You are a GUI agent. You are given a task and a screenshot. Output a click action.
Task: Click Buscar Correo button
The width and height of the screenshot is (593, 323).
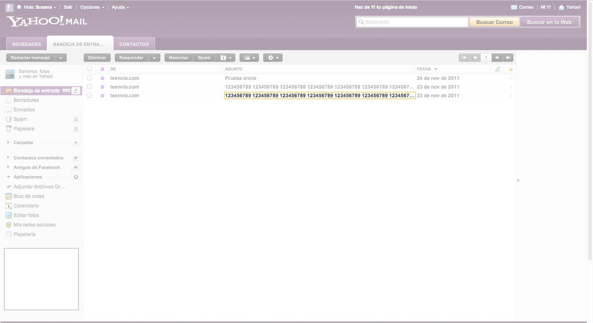pos(494,22)
